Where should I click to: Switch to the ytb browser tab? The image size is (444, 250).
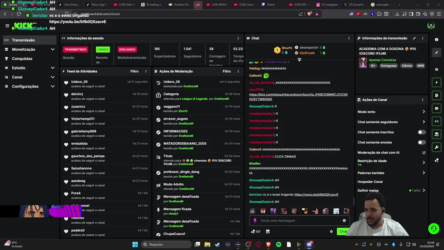click(x=198, y=5)
